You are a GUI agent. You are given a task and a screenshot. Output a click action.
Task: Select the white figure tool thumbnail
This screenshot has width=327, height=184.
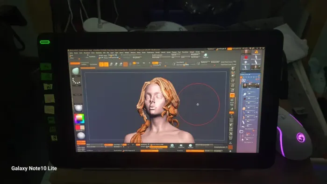(256, 57)
